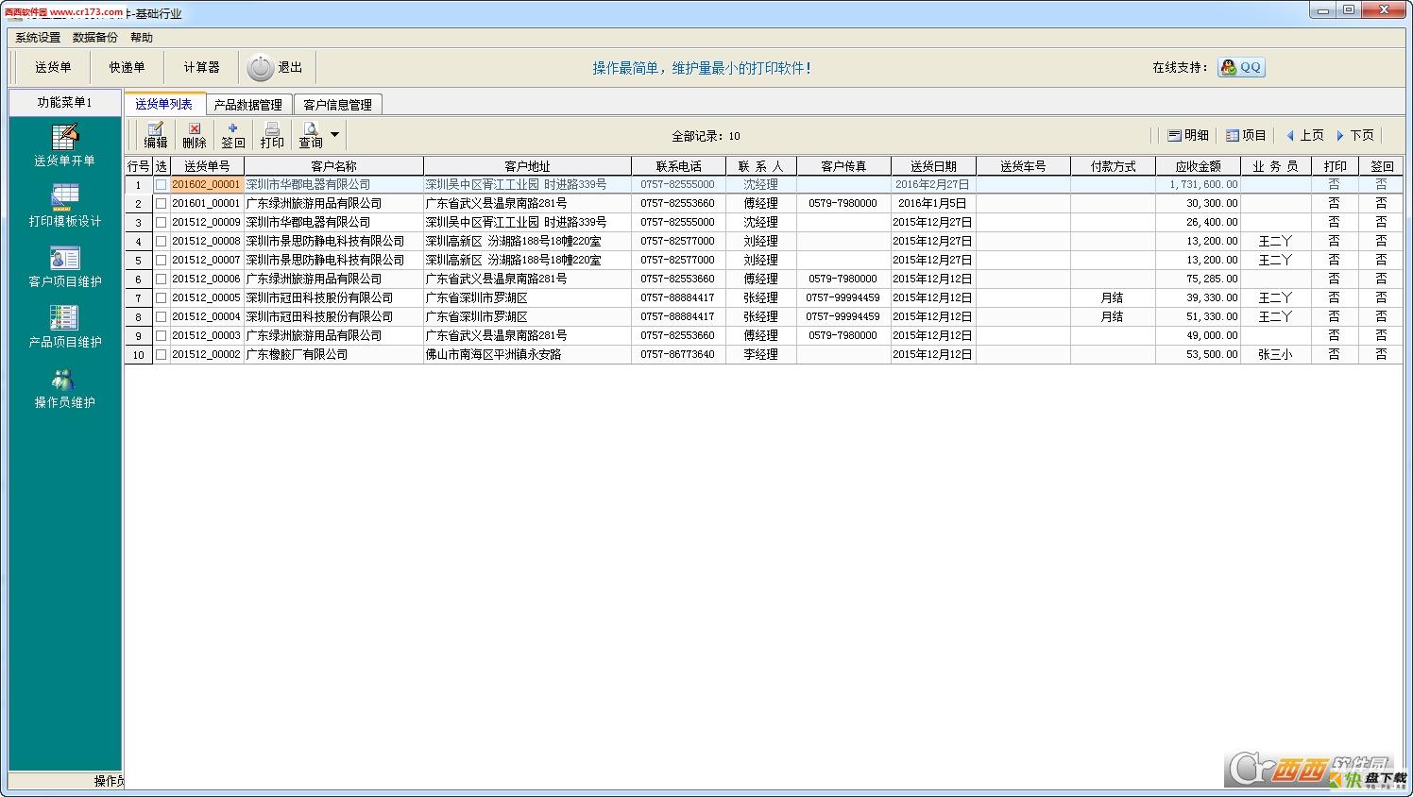The height and width of the screenshot is (797, 1413).
Task: Click 月结 in row 201512_00005
Action: point(1113,298)
